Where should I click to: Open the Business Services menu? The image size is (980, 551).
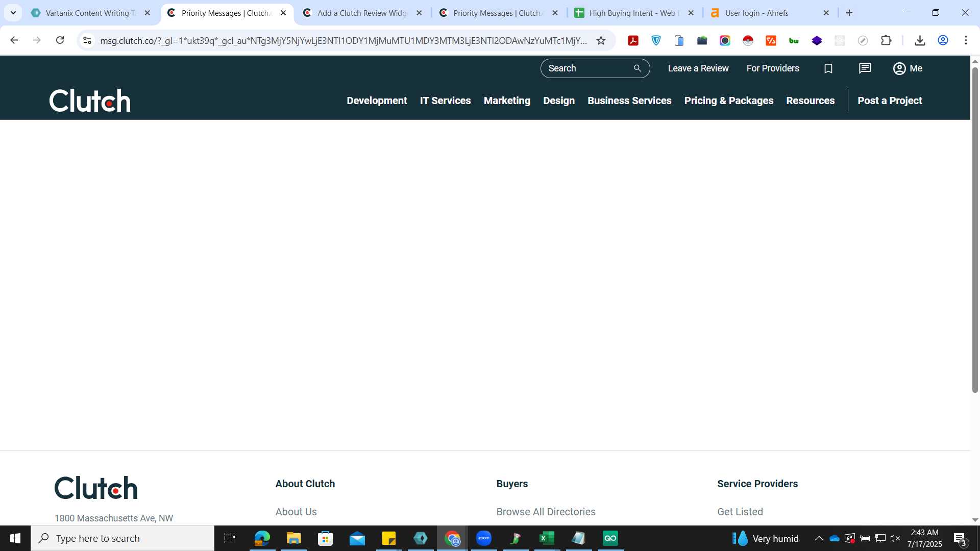(x=629, y=101)
